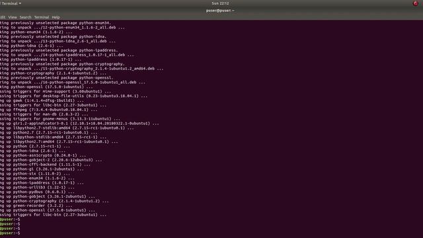
Task: Click the green-recorder (3.2.2) setup line
Action: pyautogui.click(x=36, y=206)
